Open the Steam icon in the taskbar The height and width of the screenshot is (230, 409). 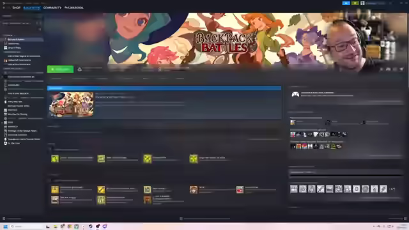(90, 226)
